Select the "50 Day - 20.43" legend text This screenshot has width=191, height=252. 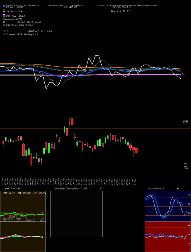click(x=15, y=11)
